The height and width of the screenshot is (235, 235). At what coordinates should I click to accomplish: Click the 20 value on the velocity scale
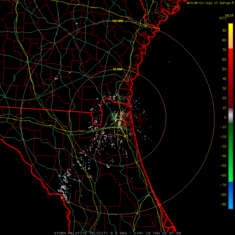tap(224, 98)
